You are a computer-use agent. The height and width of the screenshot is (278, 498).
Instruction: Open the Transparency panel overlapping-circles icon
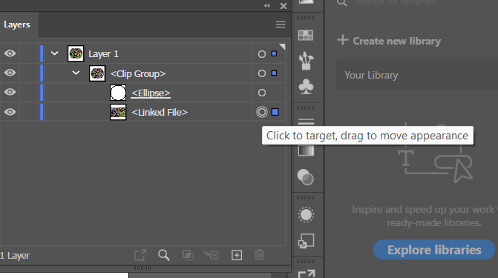click(x=306, y=176)
